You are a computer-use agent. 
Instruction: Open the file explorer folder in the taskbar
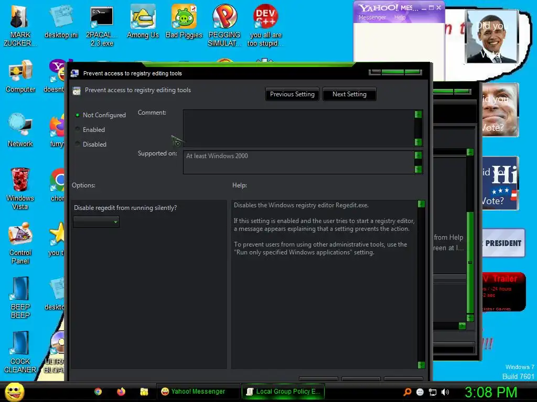(144, 392)
